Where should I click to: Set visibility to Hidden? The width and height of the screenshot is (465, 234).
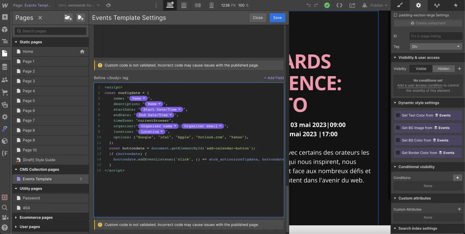click(444, 69)
